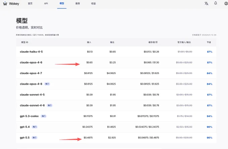Select model gpt-5.5
Image resolution: width=228 pixels, height=149 pixels.
pos(25,138)
